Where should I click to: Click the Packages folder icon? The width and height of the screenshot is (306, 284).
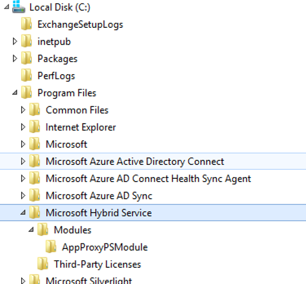point(26,58)
